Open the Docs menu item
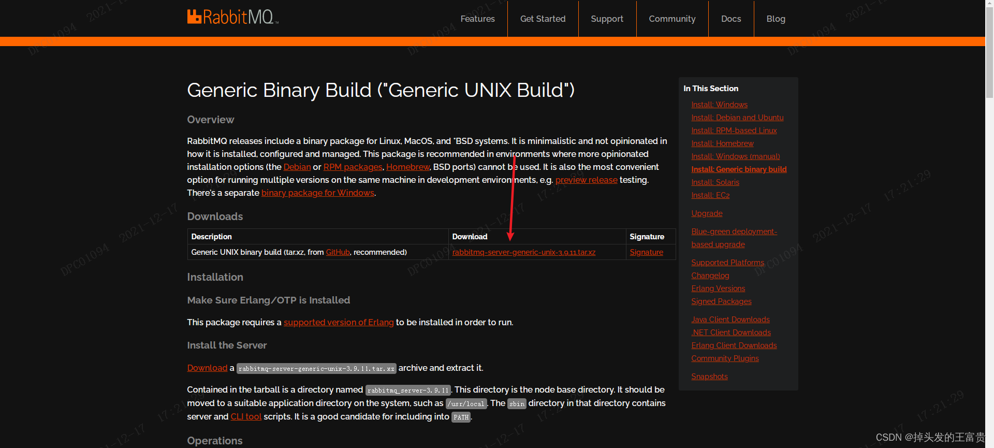Screen dimensions: 994x448 (731, 19)
